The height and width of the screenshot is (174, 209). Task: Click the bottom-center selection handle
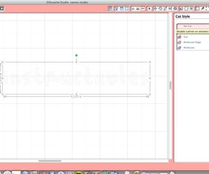coord(77,94)
